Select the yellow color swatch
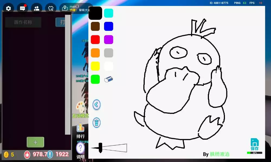Viewport: 271px width, 162px height. tap(95, 66)
